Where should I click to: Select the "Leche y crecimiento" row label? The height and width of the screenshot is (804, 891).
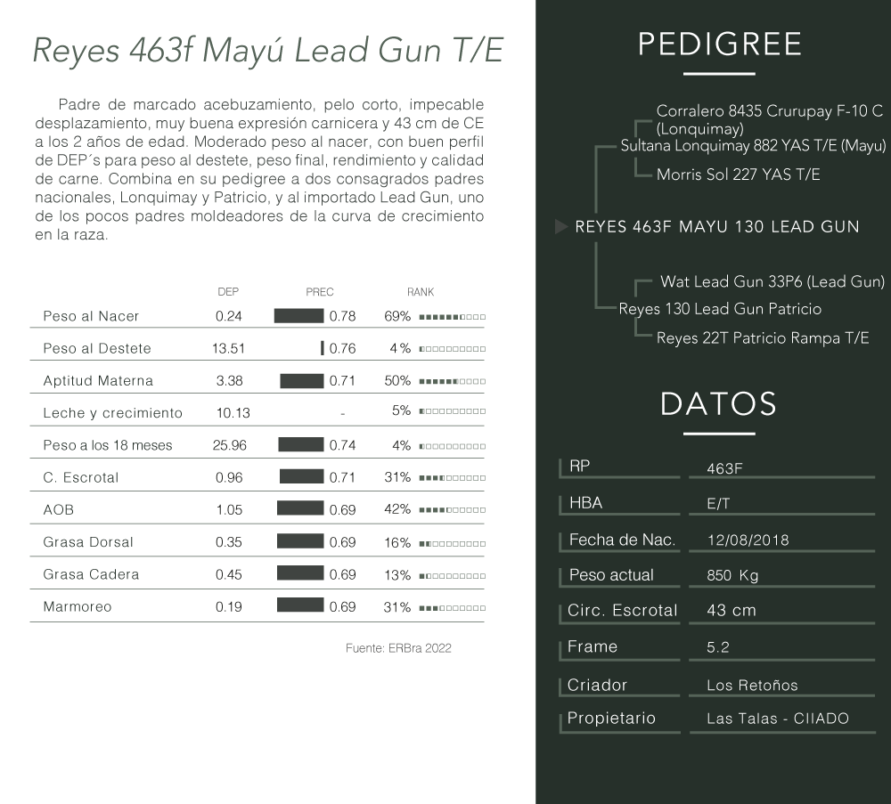point(113,413)
